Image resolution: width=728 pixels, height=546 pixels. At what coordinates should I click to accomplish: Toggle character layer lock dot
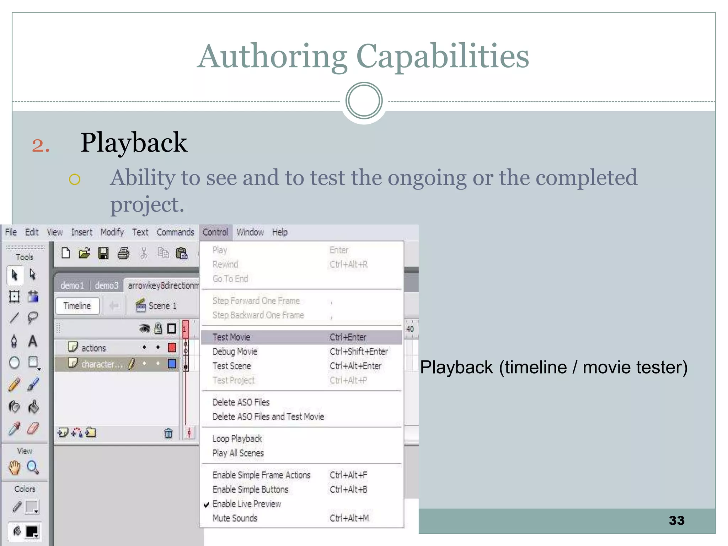[158, 364]
